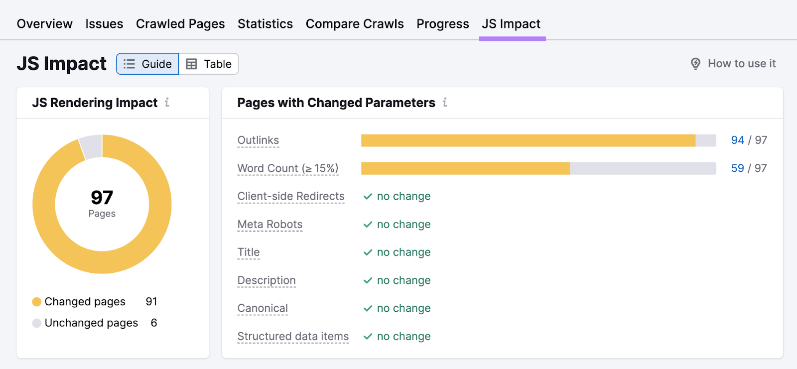Open the Overview tab
Screen dimensions: 797x369
click(45, 24)
